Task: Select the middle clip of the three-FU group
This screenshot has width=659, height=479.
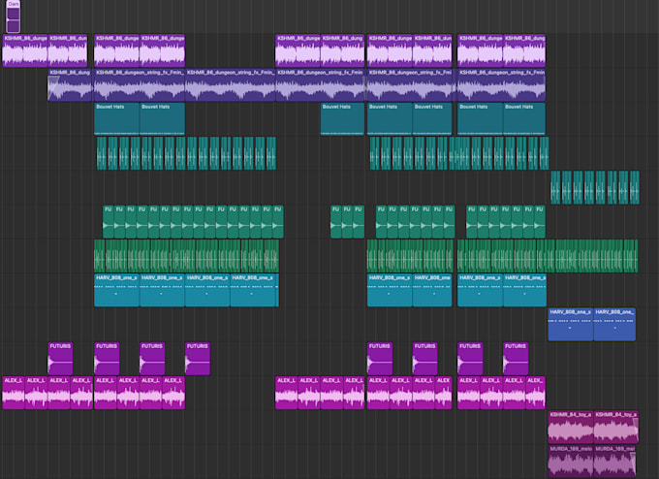Action: [347, 222]
